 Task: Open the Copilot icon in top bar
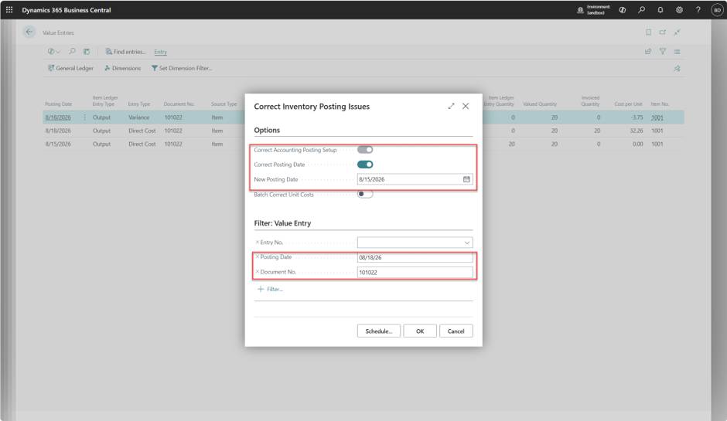(623, 10)
